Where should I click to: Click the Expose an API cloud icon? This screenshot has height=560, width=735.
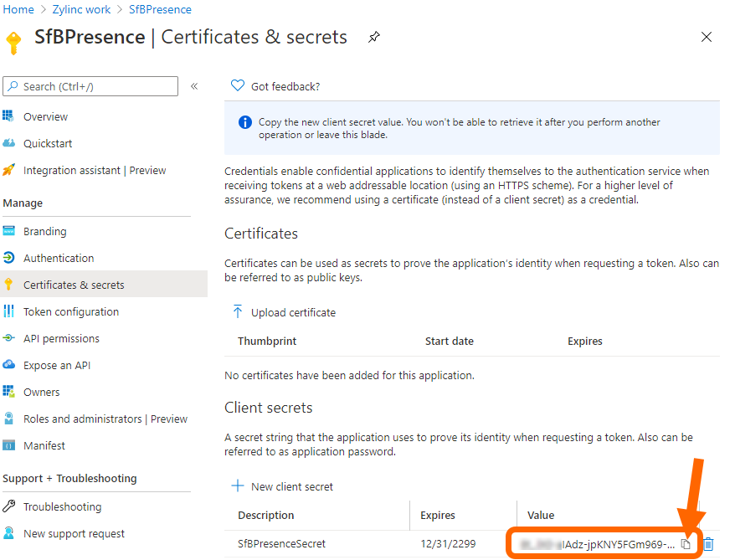coord(9,364)
